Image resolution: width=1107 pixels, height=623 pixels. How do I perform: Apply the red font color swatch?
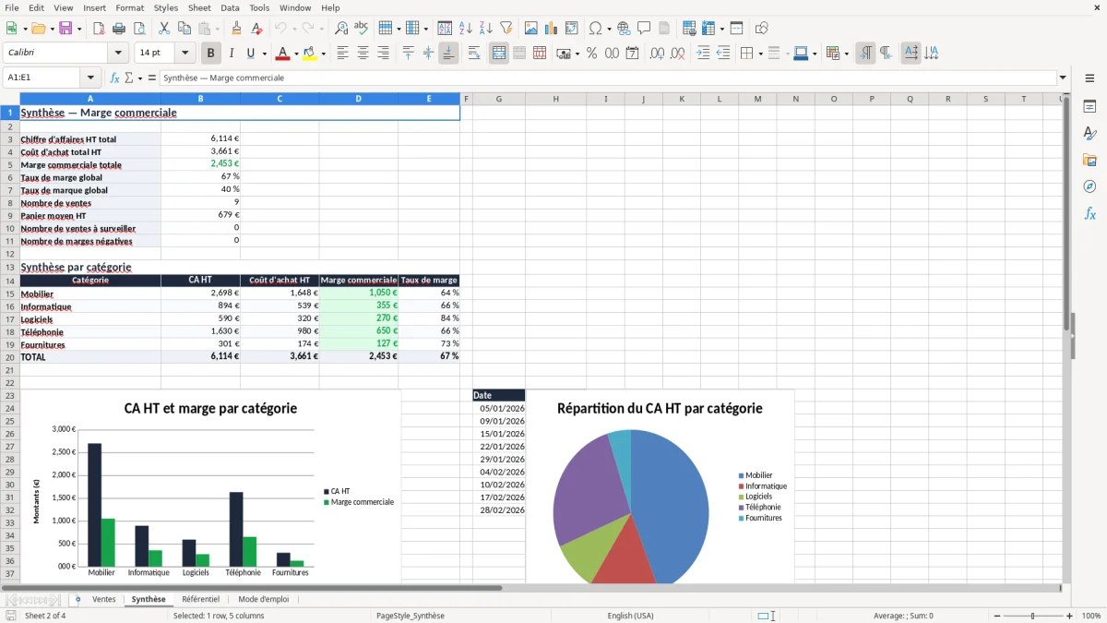[281, 54]
